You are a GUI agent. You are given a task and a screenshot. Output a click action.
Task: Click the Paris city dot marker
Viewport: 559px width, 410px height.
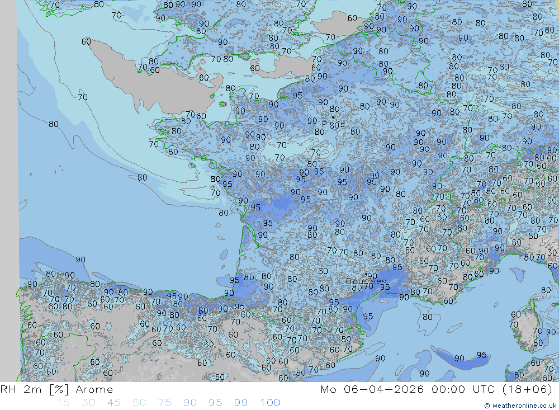pos(333,117)
